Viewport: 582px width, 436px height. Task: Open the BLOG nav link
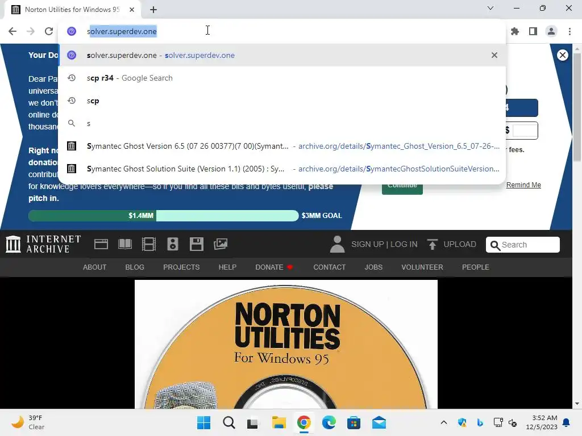coord(135,267)
